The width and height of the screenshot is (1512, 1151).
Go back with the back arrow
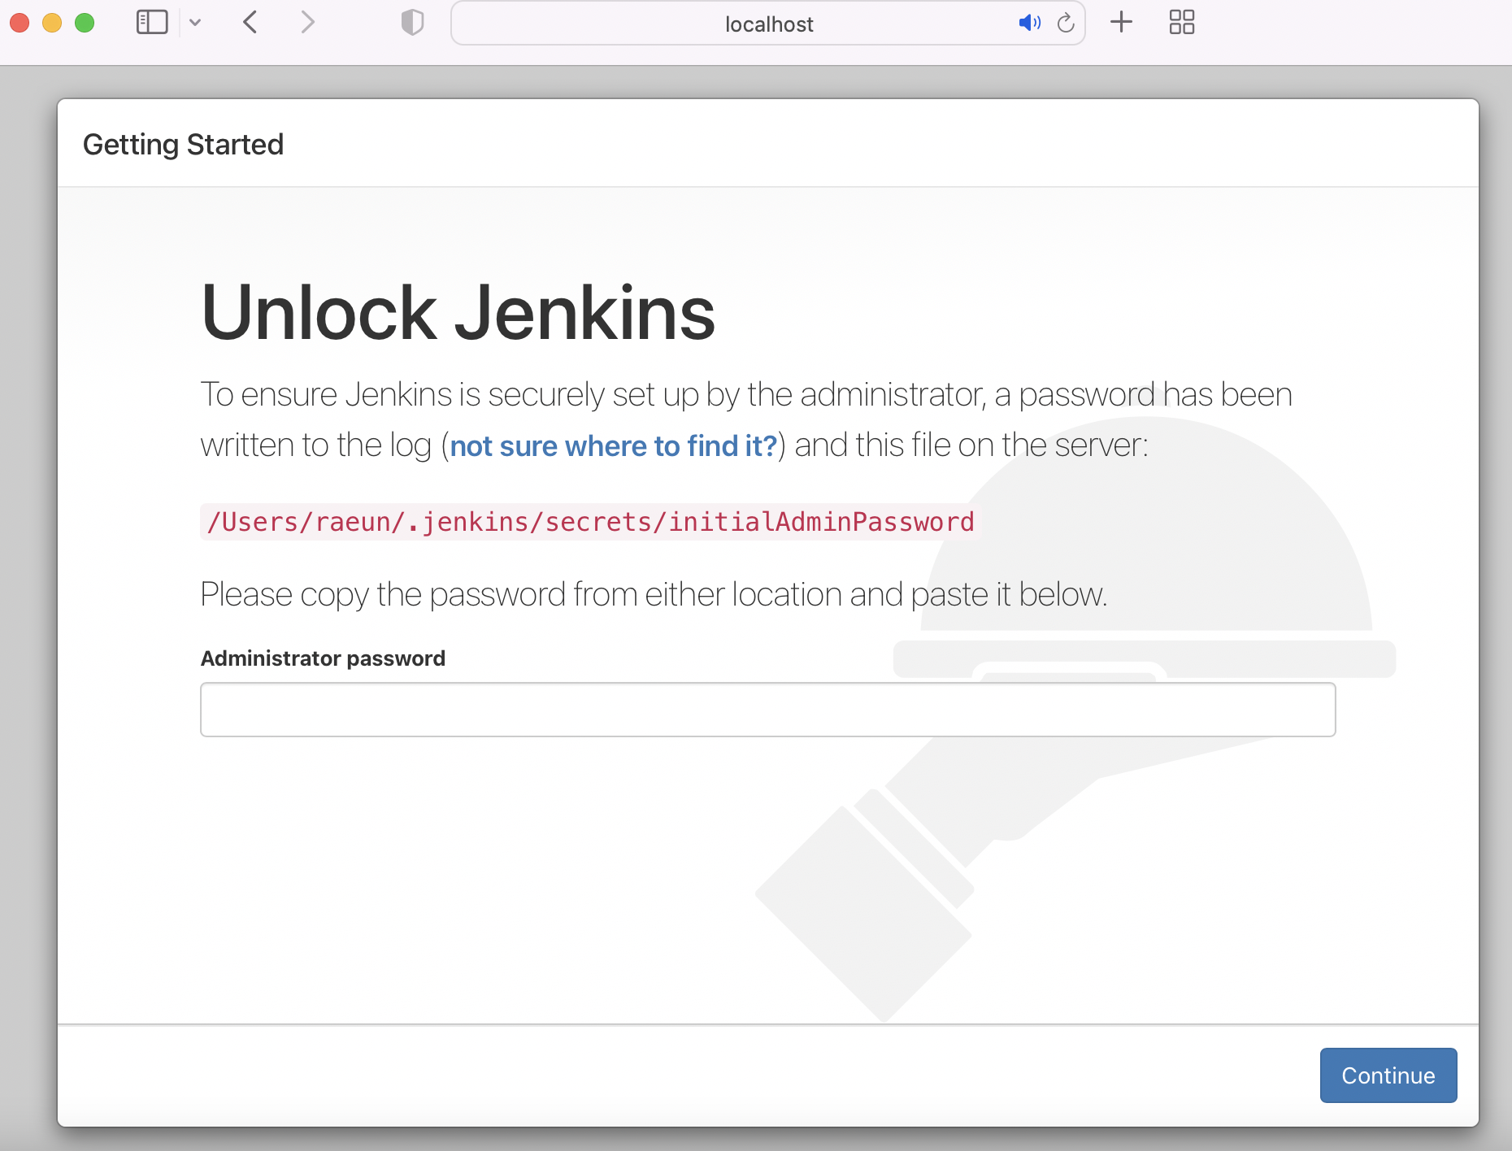pos(250,22)
